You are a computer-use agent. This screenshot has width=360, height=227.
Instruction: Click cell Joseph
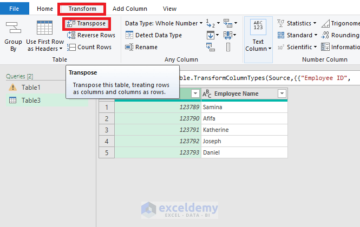coord(244,141)
